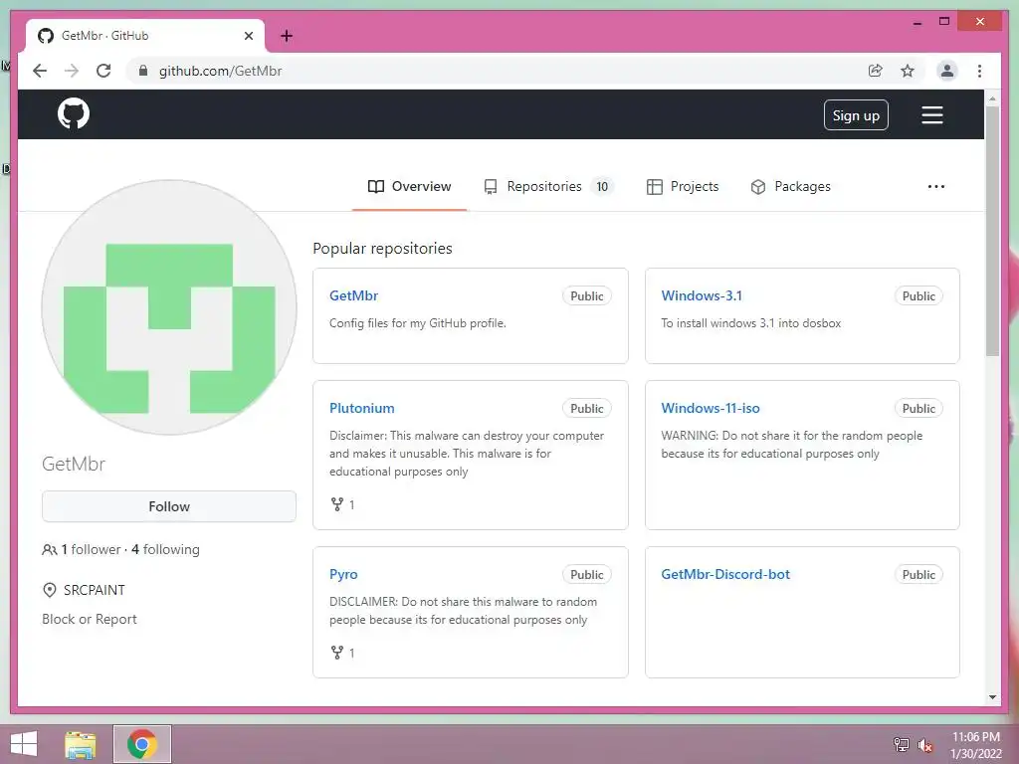Click the GetMbr username under avatar

[74, 464]
